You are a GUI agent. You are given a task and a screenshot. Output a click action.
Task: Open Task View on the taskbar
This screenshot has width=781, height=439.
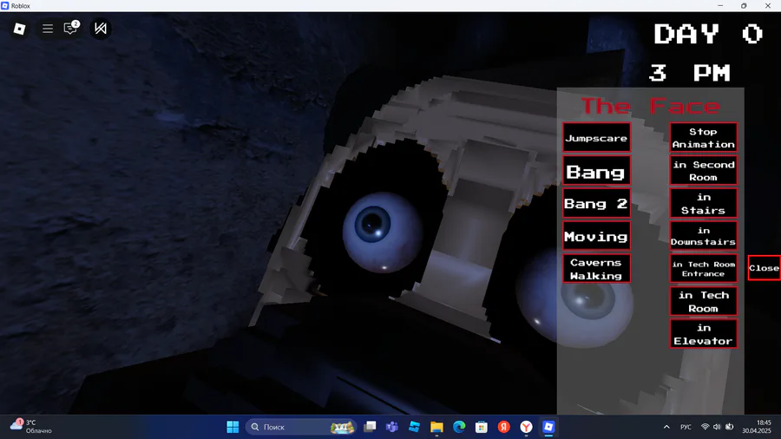(370, 427)
